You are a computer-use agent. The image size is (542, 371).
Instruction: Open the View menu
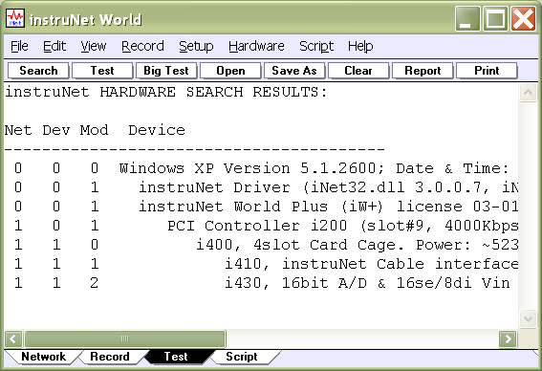click(x=94, y=46)
